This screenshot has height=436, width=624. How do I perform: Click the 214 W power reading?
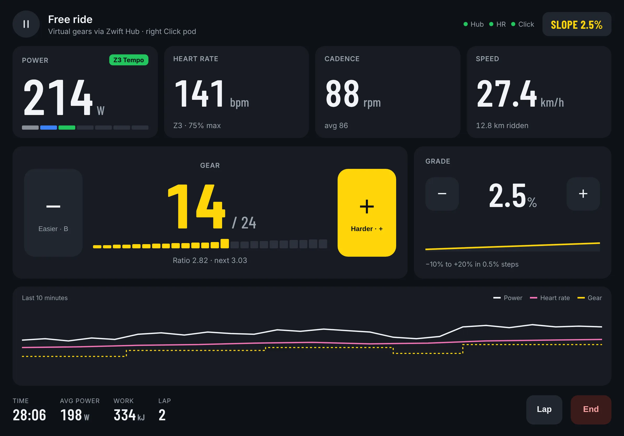coord(64,98)
